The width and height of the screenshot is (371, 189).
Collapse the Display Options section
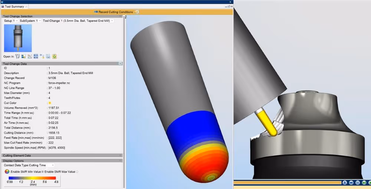pyautogui.click(x=120, y=161)
